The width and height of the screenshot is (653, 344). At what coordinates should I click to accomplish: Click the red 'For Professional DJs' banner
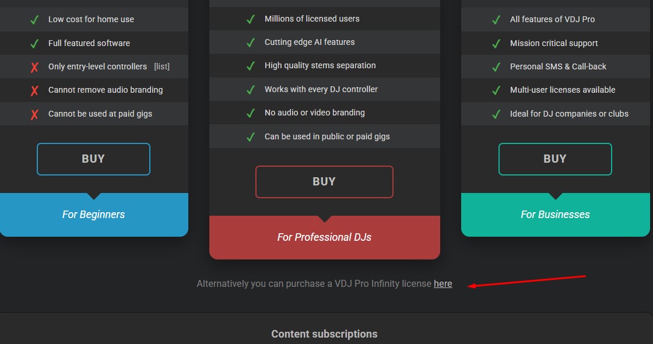pyautogui.click(x=324, y=237)
